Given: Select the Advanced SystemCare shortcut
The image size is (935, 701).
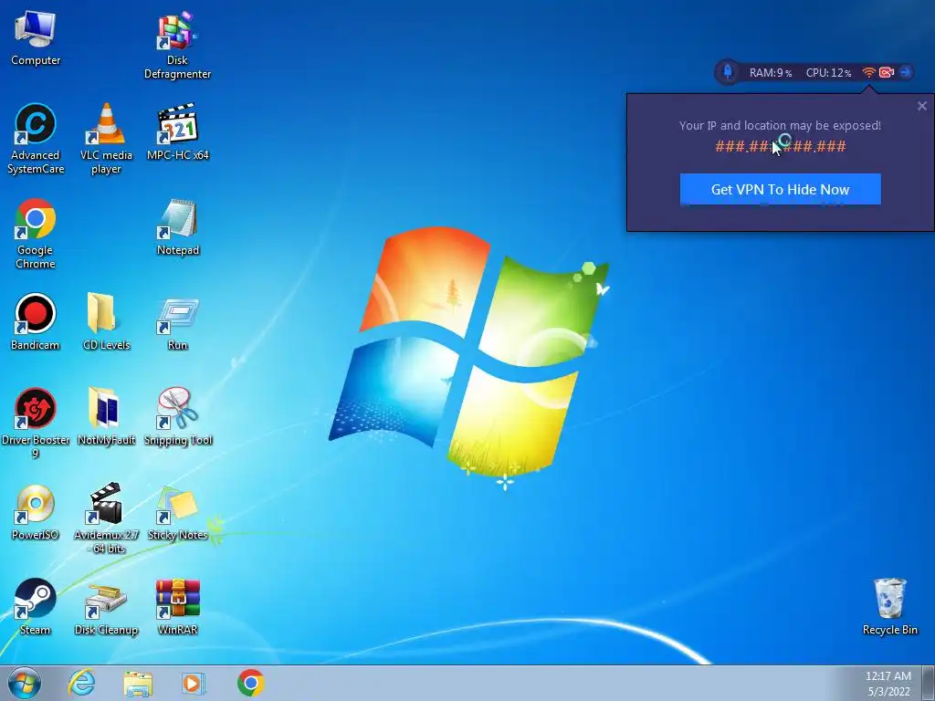Looking at the screenshot, I should pos(36,139).
